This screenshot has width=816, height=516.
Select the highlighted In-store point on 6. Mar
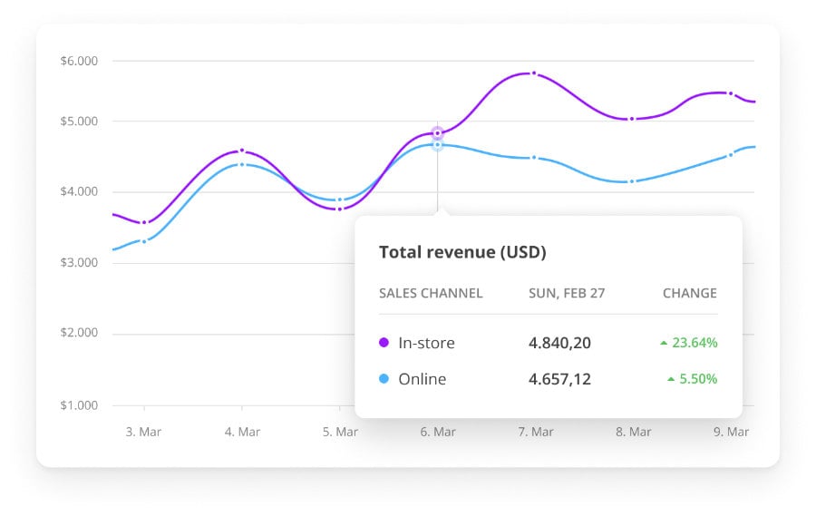tap(438, 133)
